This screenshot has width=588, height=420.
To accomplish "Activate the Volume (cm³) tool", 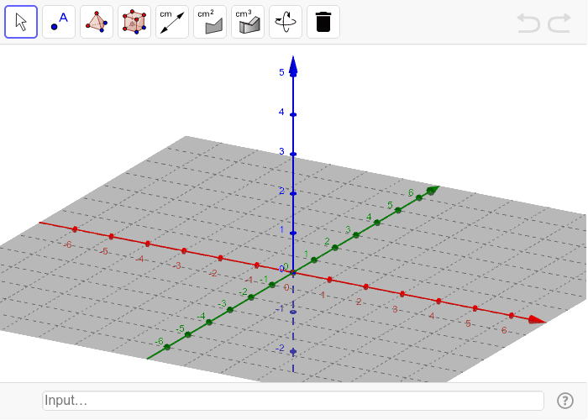I will point(248,22).
